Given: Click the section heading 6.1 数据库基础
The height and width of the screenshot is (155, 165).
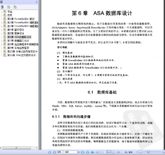Looking at the screenshot, I should [x=102, y=92].
